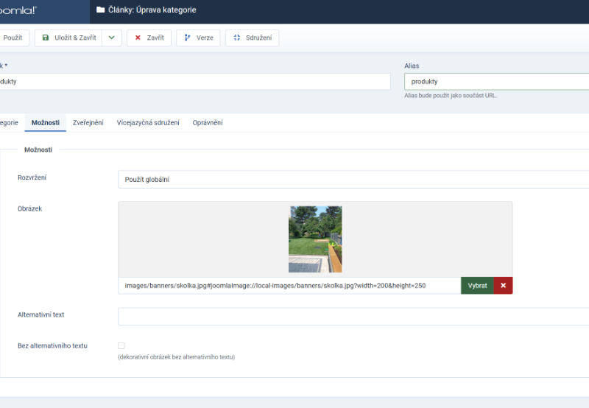The width and height of the screenshot is (589, 408).
Task: Click Vybrat to choose an image
Action: (x=477, y=286)
